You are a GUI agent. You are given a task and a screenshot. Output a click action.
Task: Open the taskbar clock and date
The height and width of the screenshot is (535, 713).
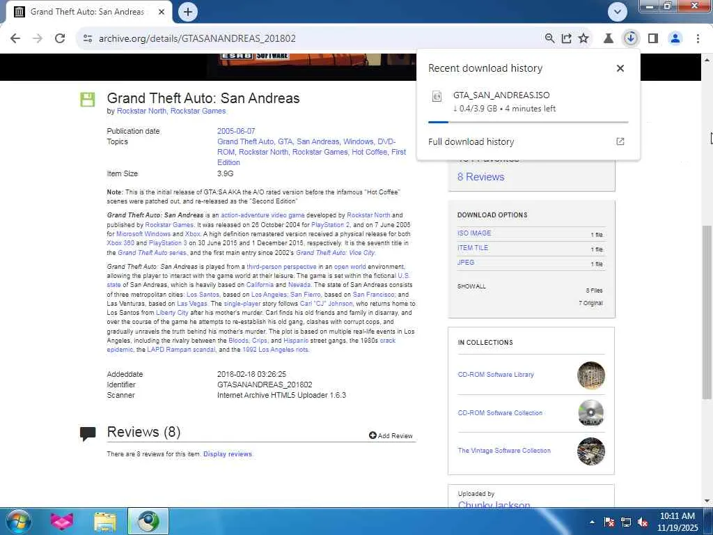tap(677, 522)
